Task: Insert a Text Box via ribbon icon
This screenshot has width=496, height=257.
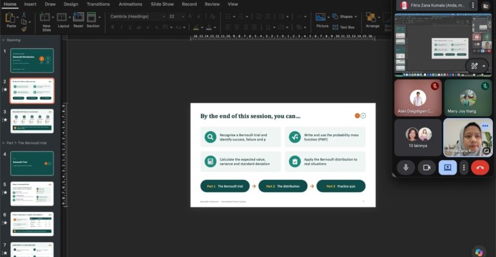Action: 336,27
